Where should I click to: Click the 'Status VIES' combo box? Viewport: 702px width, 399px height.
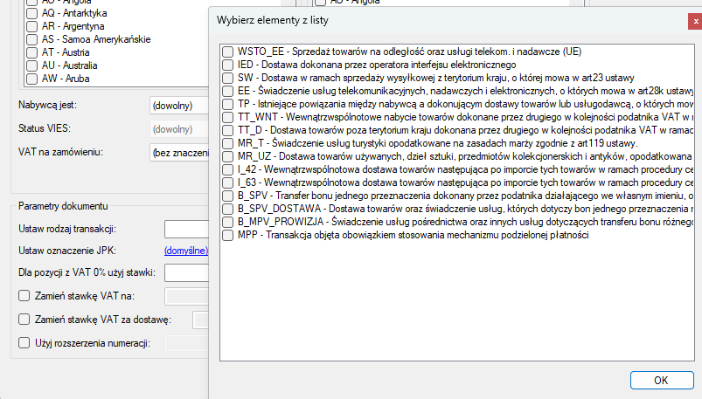click(x=179, y=129)
